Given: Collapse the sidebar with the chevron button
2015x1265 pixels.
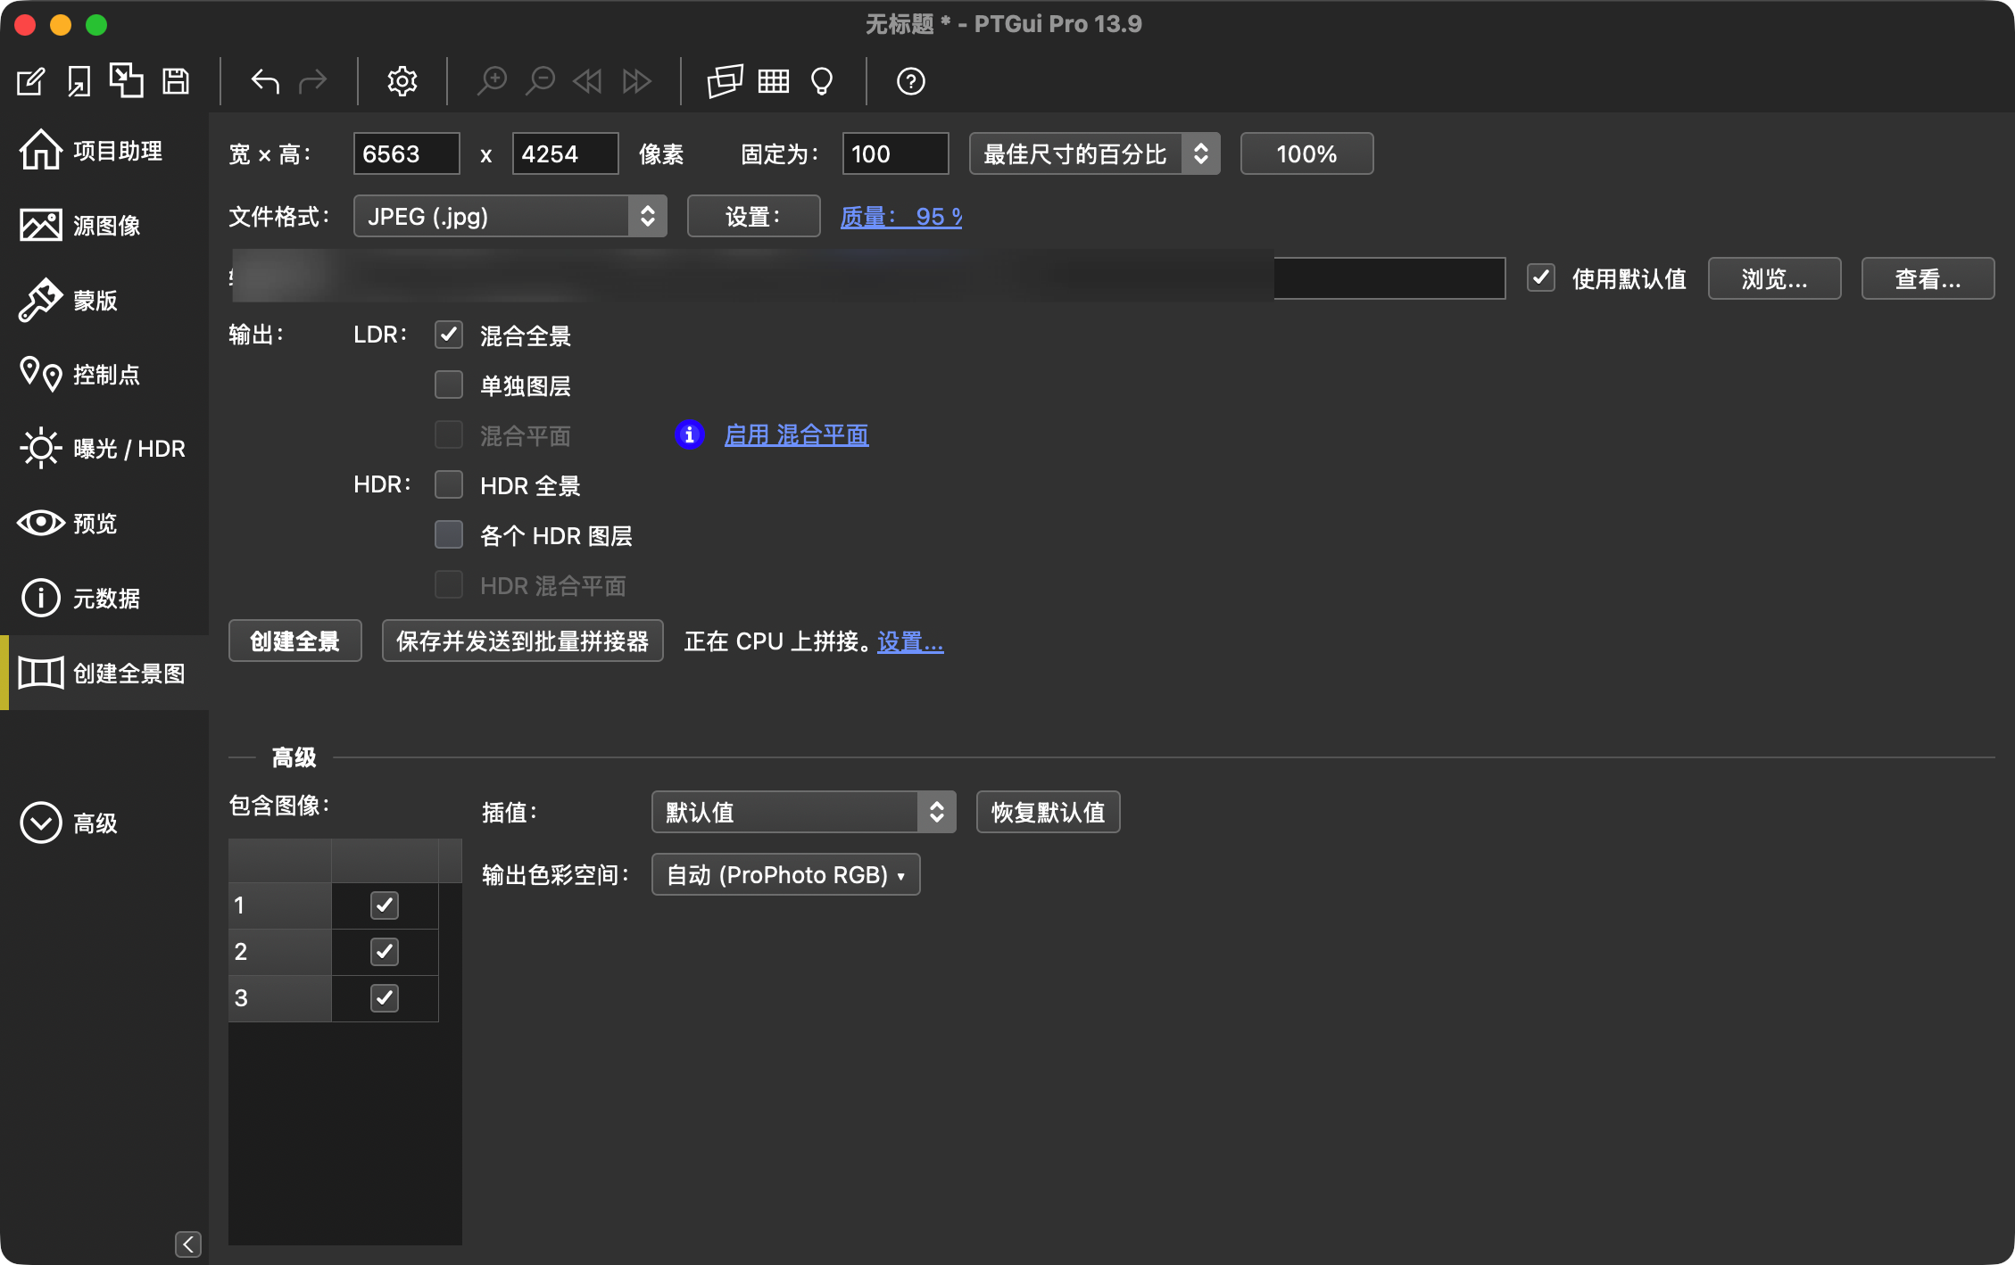Looking at the screenshot, I should coord(188,1244).
